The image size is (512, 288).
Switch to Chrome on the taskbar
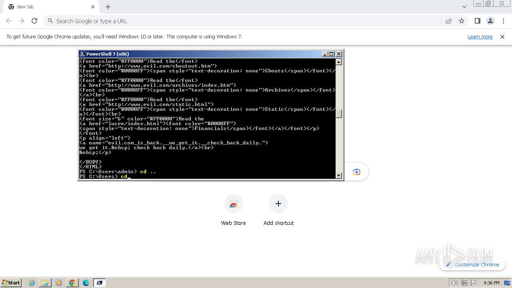pos(72,283)
